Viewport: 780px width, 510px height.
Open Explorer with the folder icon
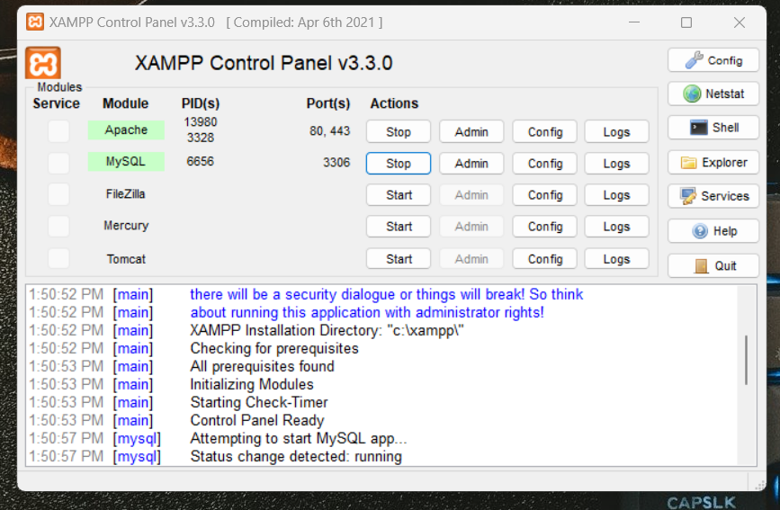[x=713, y=162]
